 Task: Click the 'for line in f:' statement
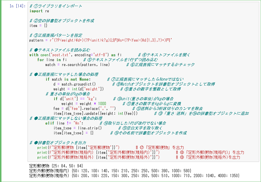click(52, 60)
